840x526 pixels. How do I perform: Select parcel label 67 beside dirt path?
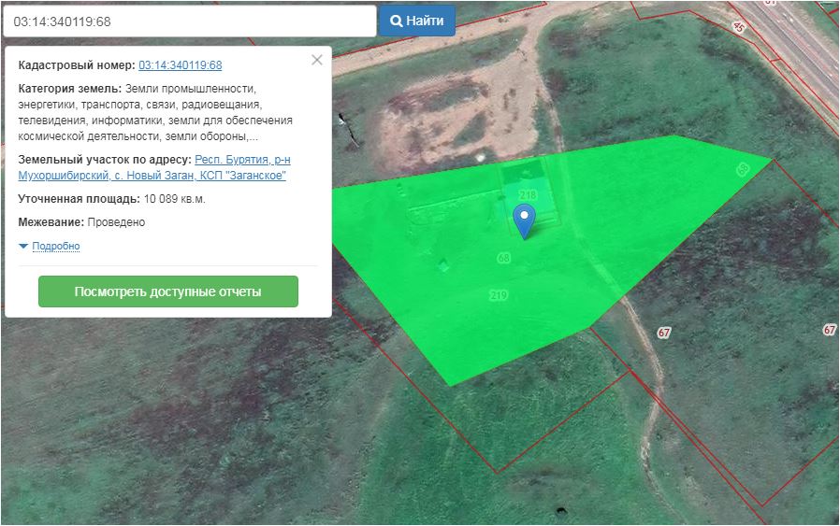click(665, 333)
